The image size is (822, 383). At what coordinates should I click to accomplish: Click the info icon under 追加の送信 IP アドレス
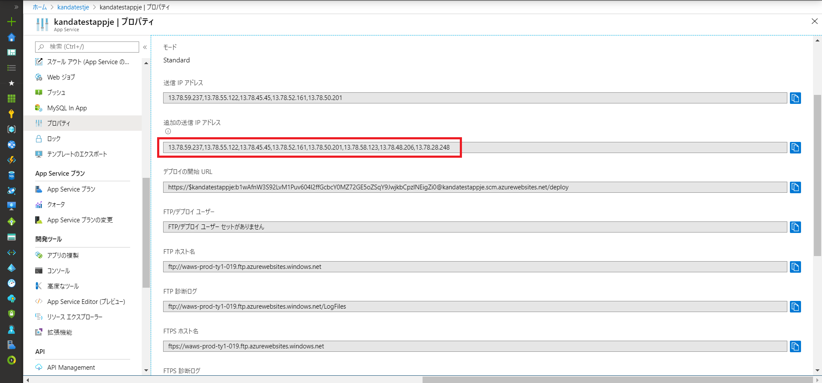tap(168, 132)
